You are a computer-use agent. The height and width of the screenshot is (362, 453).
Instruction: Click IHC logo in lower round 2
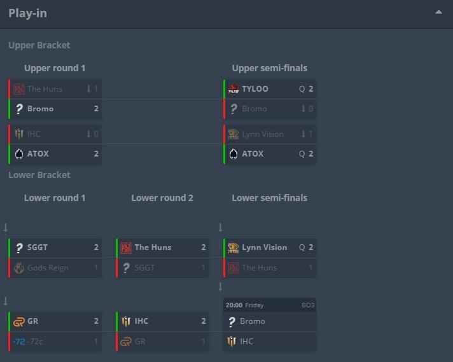click(126, 321)
